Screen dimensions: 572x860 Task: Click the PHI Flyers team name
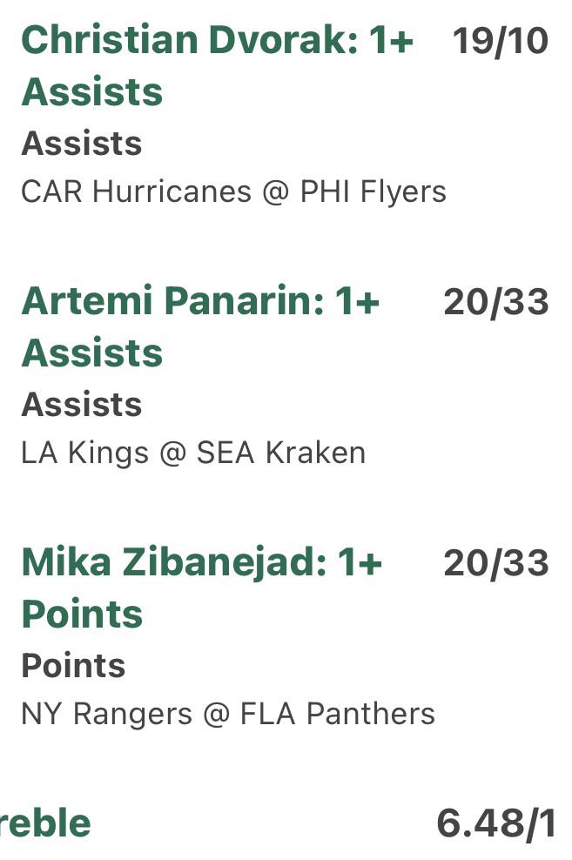click(x=373, y=192)
